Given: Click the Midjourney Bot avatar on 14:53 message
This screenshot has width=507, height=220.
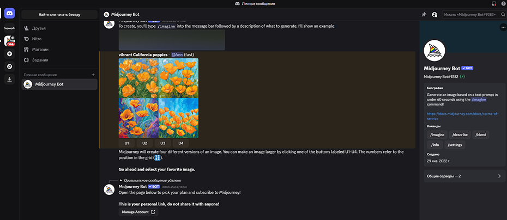Looking at the screenshot, I should point(109,190).
